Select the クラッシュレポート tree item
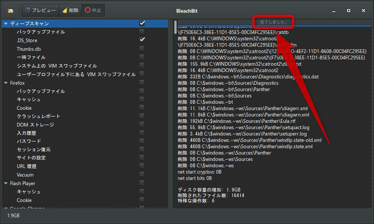 [38, 116]
